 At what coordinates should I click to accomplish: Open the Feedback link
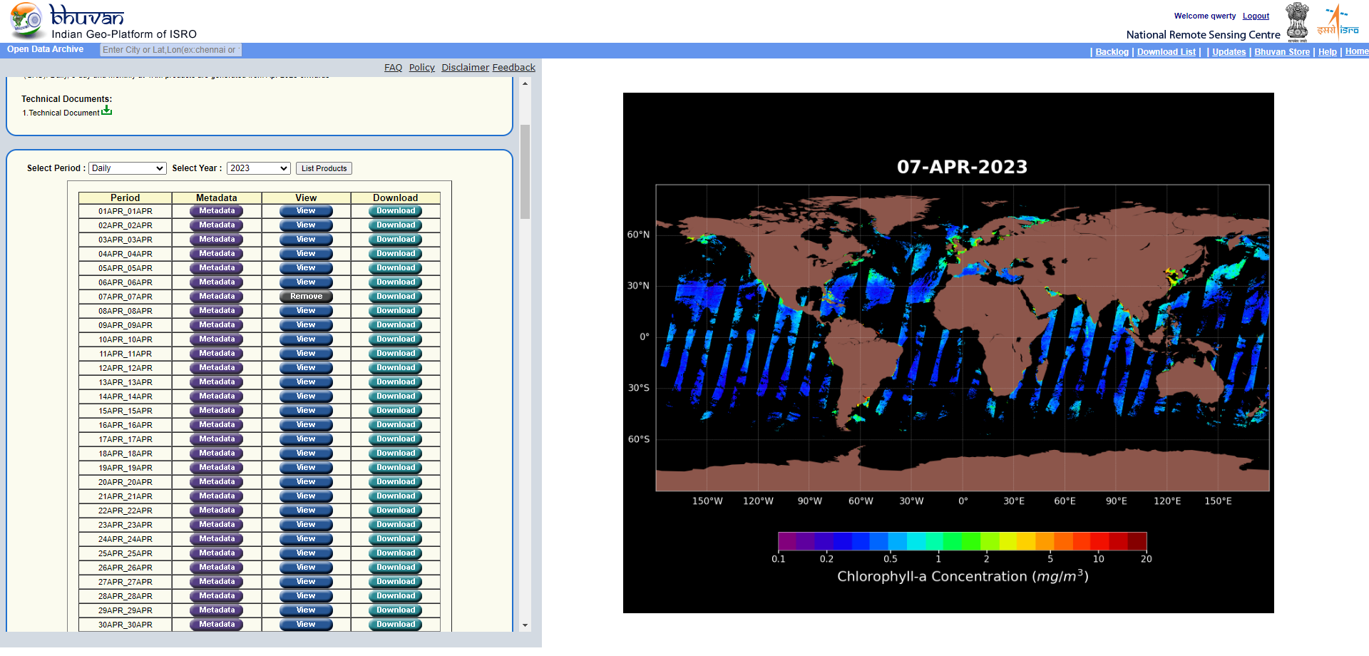[513, 68]
